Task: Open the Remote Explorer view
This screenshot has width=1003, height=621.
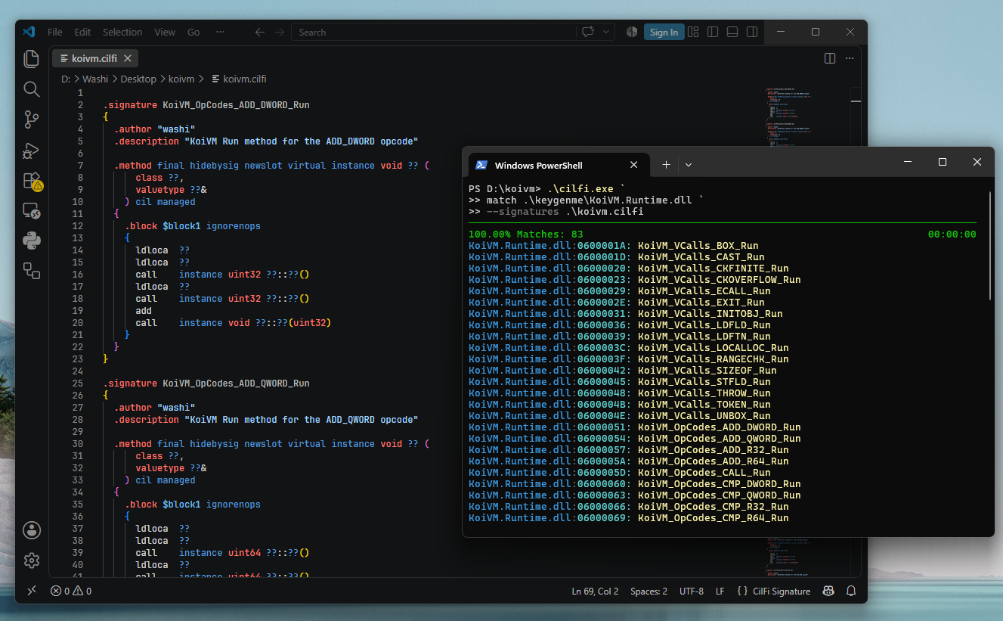Action: (x=32, y=210)
